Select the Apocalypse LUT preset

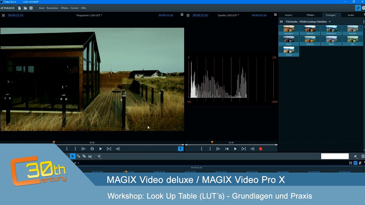289,30
